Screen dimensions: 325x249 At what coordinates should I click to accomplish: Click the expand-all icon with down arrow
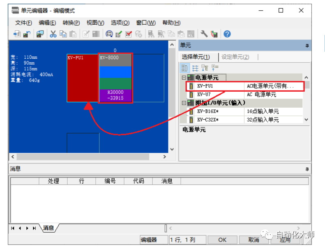(205, 68)
